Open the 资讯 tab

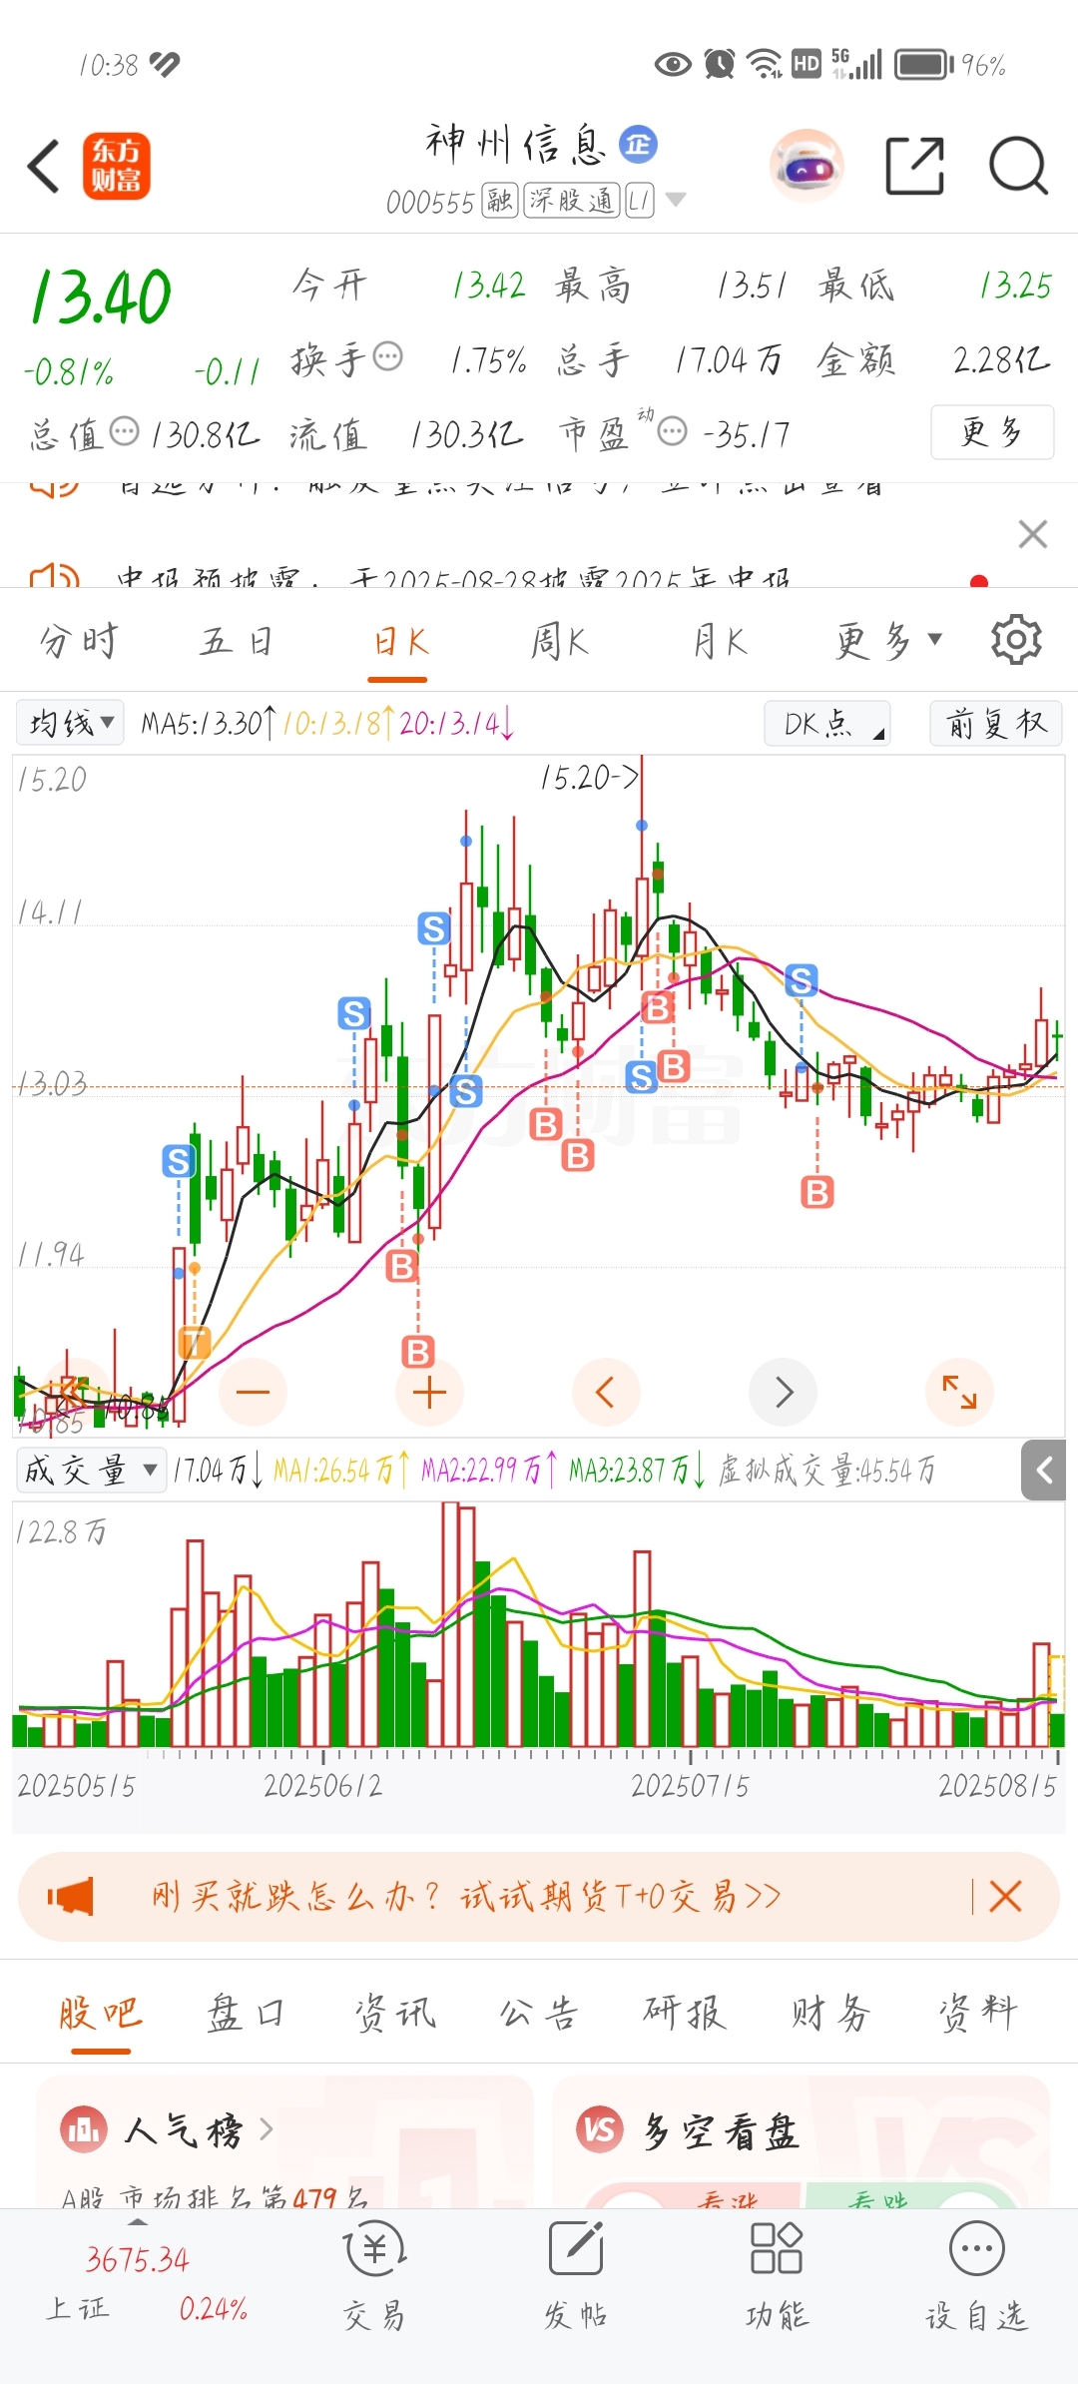click(x=395, y=2012)
